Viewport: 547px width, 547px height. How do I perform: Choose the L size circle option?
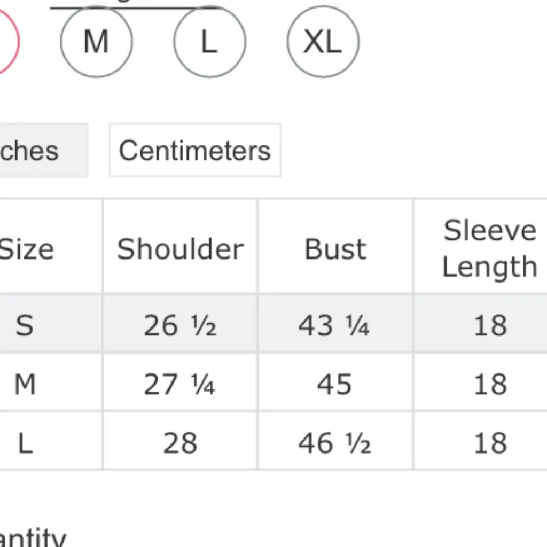tap(209, 42)
